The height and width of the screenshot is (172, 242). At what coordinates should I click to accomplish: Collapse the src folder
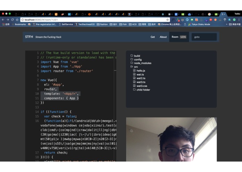point(134,67)
